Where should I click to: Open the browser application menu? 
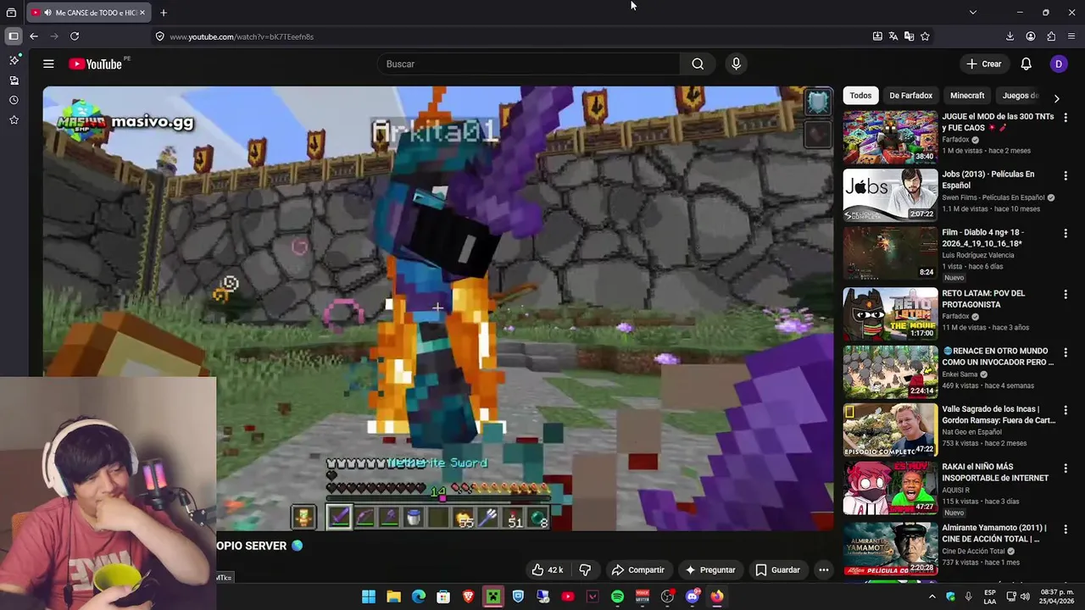1071,36
